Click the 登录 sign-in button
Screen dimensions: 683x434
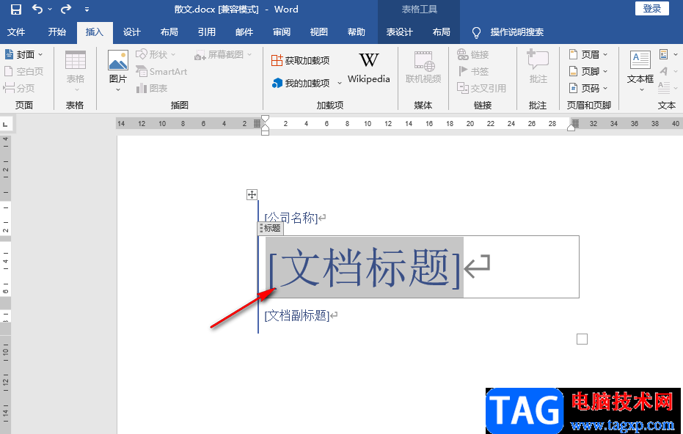[651, 8]
